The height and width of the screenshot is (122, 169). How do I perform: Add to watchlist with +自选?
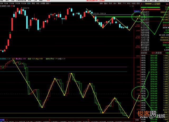(x=133, y=3)
